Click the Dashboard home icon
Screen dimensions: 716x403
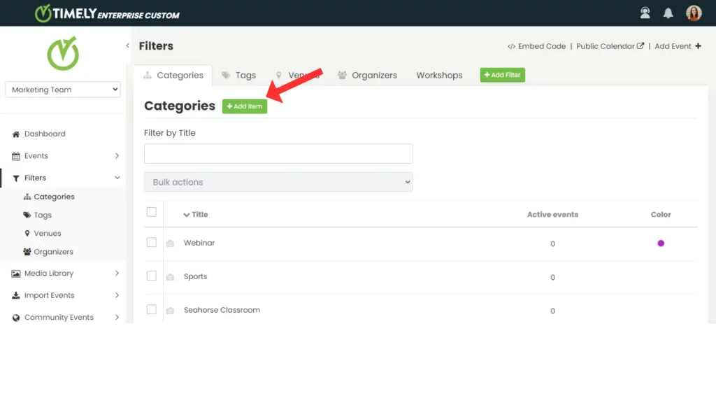pyautogui.click(x=16, y=134)
